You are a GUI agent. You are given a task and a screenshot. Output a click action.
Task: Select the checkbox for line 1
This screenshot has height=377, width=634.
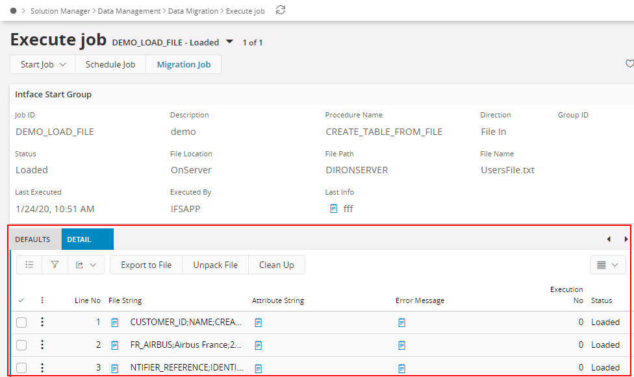tap(21, 322)
